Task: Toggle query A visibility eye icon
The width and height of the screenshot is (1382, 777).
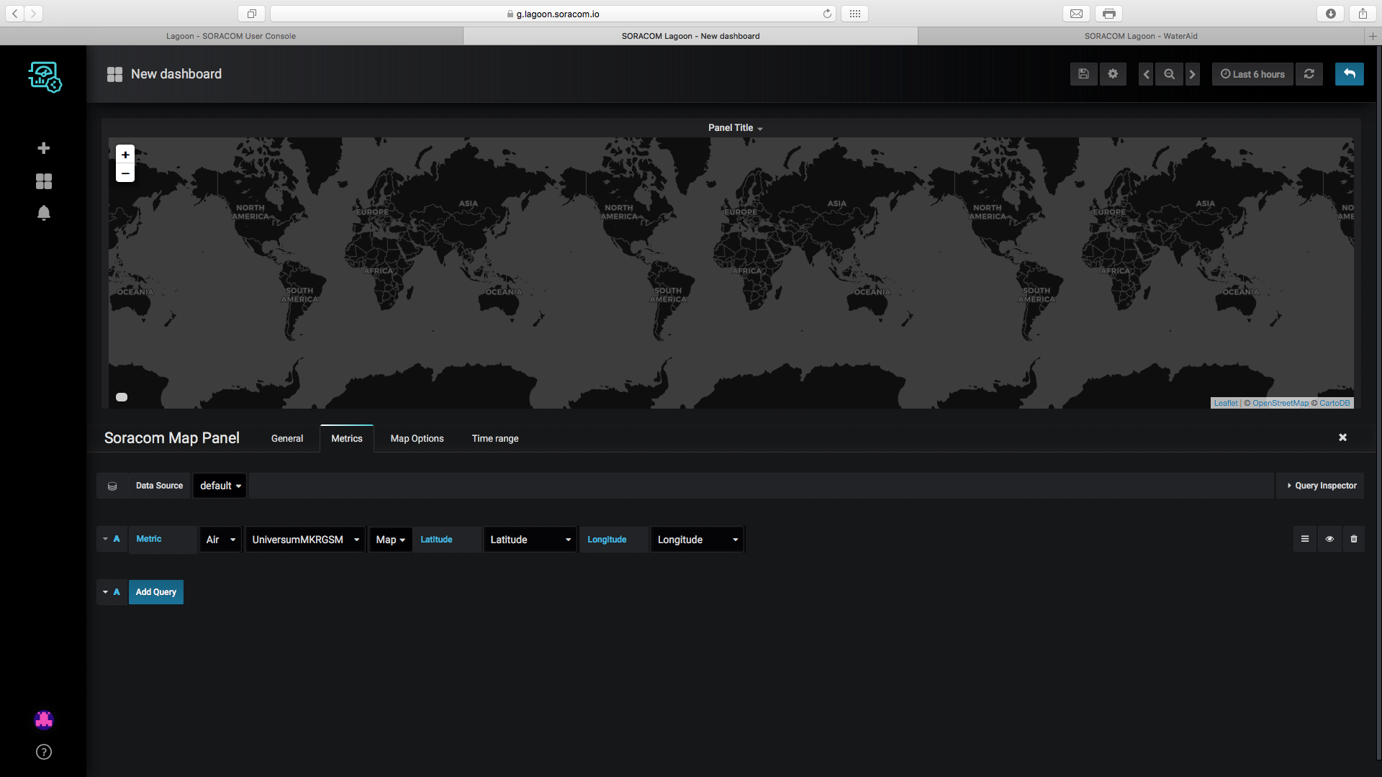Action: click(x=1329, y=539)
